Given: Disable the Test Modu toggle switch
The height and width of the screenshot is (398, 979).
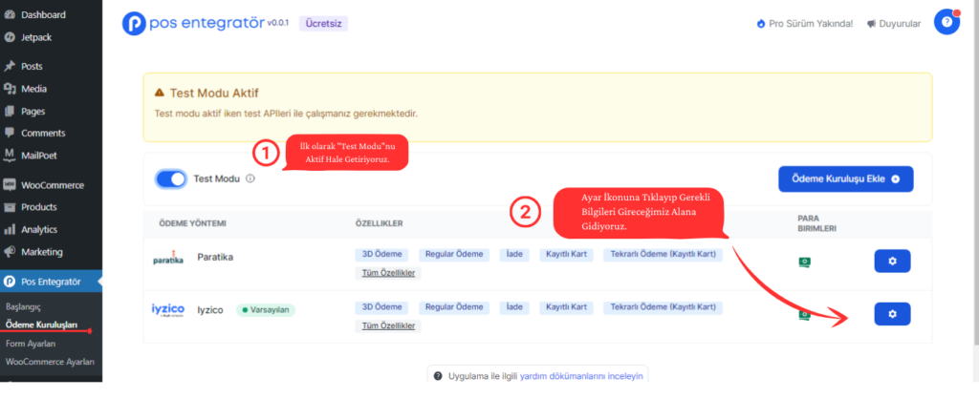Looking at the screenshot, I should (x=170, y=178).
